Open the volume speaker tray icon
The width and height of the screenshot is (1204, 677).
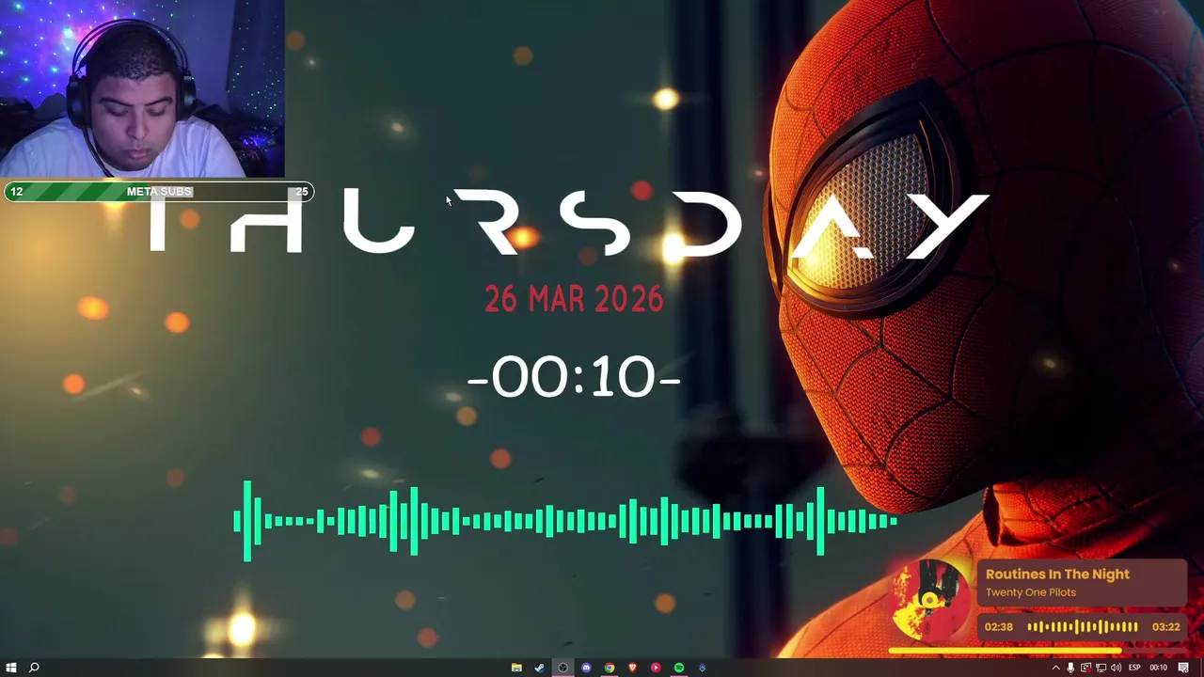coord(1116,668)
